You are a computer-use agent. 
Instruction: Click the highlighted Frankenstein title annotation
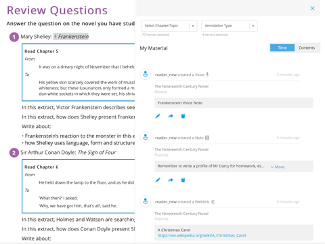pos(71,37)
